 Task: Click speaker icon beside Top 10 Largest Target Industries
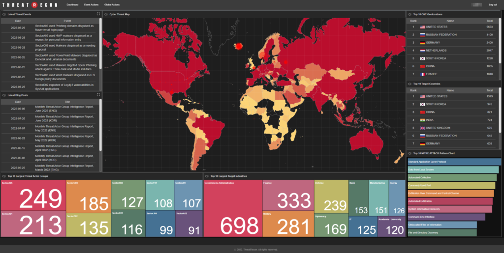pyautogui.click(x=207, y=175)
